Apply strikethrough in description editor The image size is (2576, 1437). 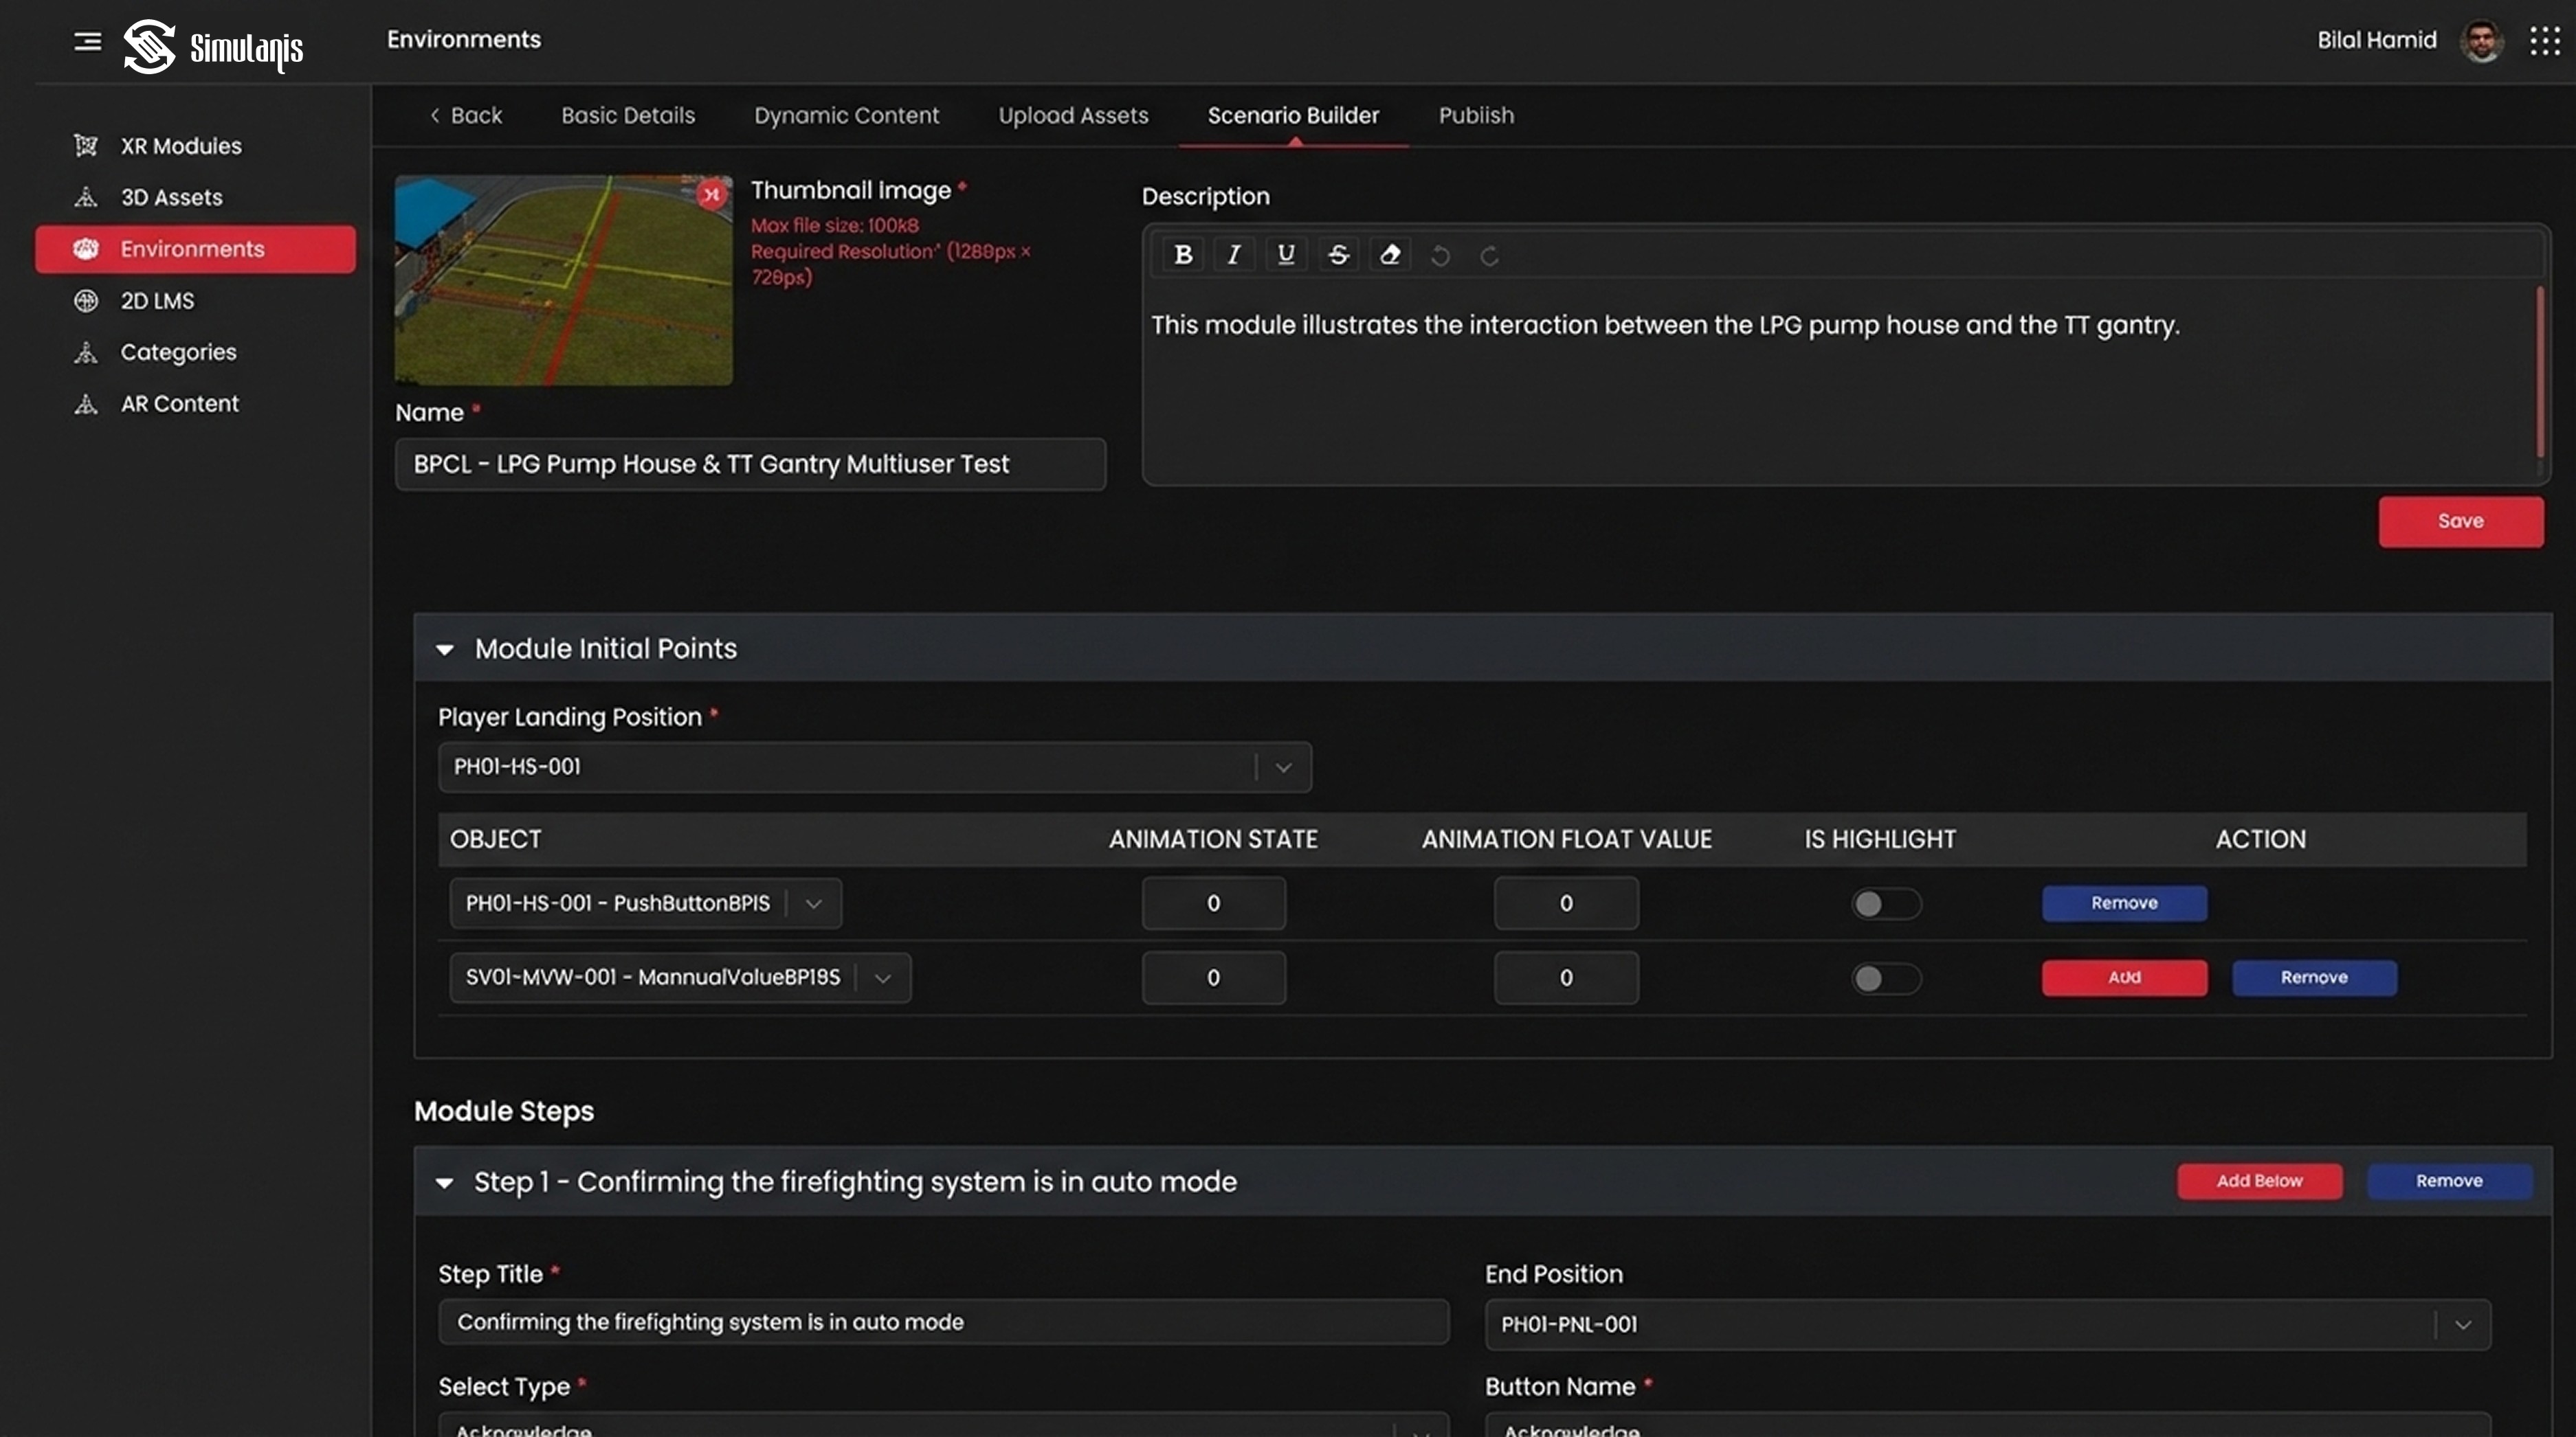[1338, 255]
